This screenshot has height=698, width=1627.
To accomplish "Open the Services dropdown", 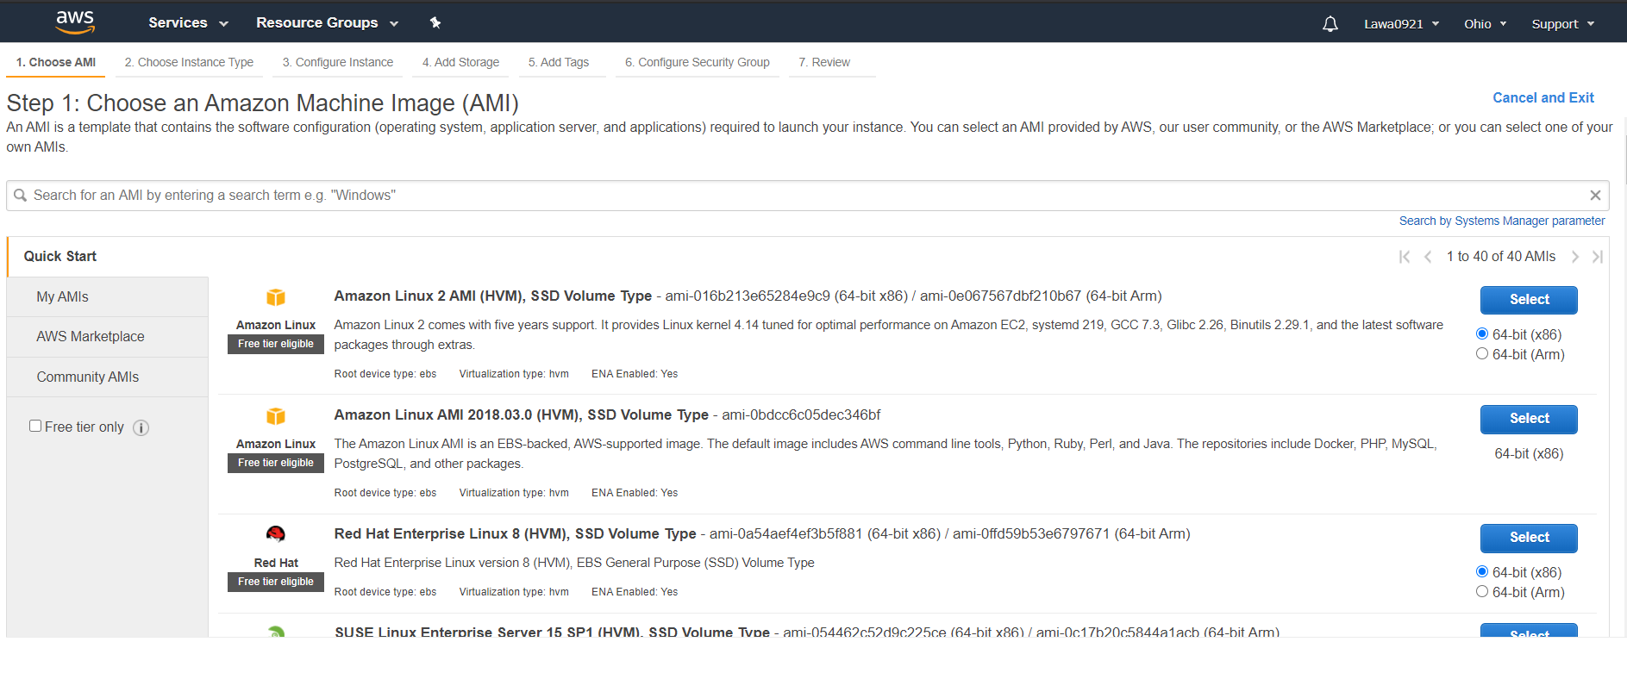I will click(x=188, y=23).
